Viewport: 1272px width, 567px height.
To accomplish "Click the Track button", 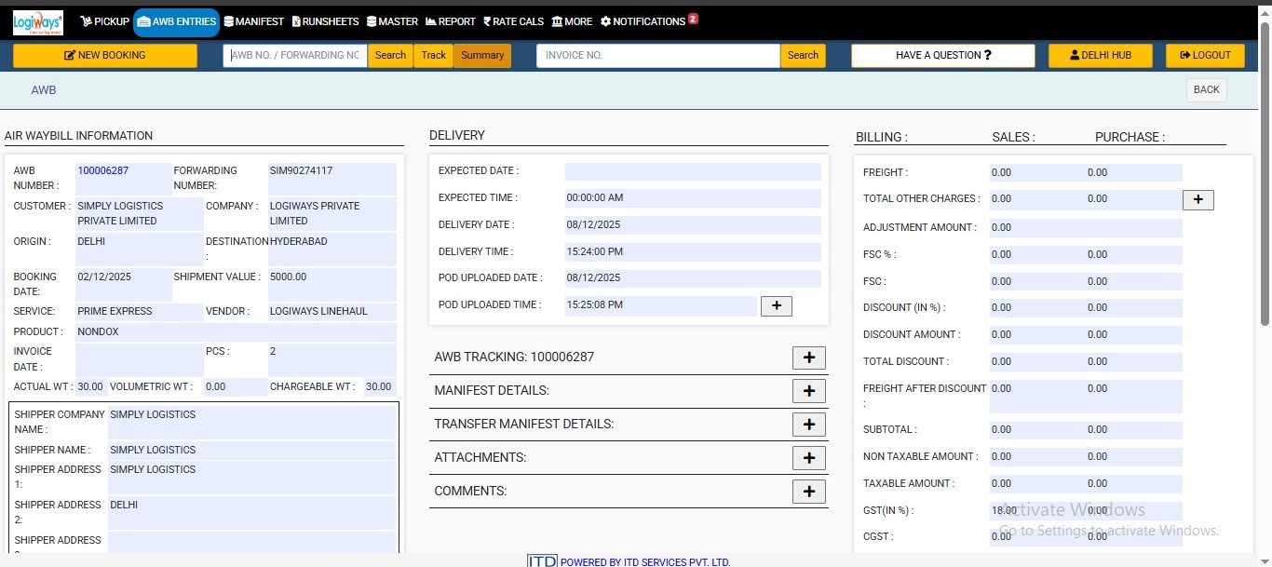I will click(433, 56).
